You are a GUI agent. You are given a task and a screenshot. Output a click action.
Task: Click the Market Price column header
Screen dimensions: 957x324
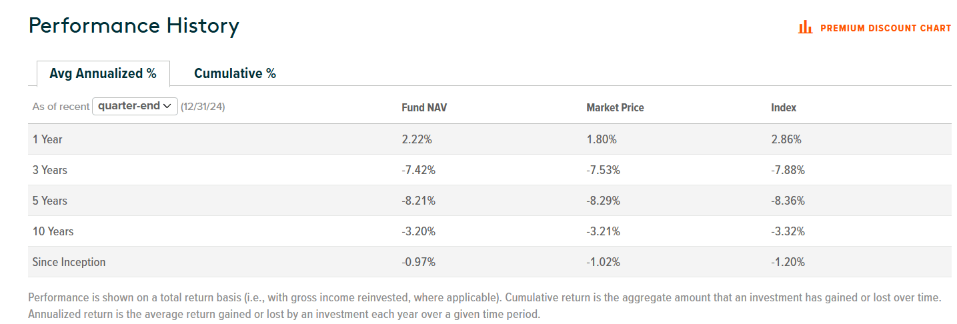click(x=615, y=107)
